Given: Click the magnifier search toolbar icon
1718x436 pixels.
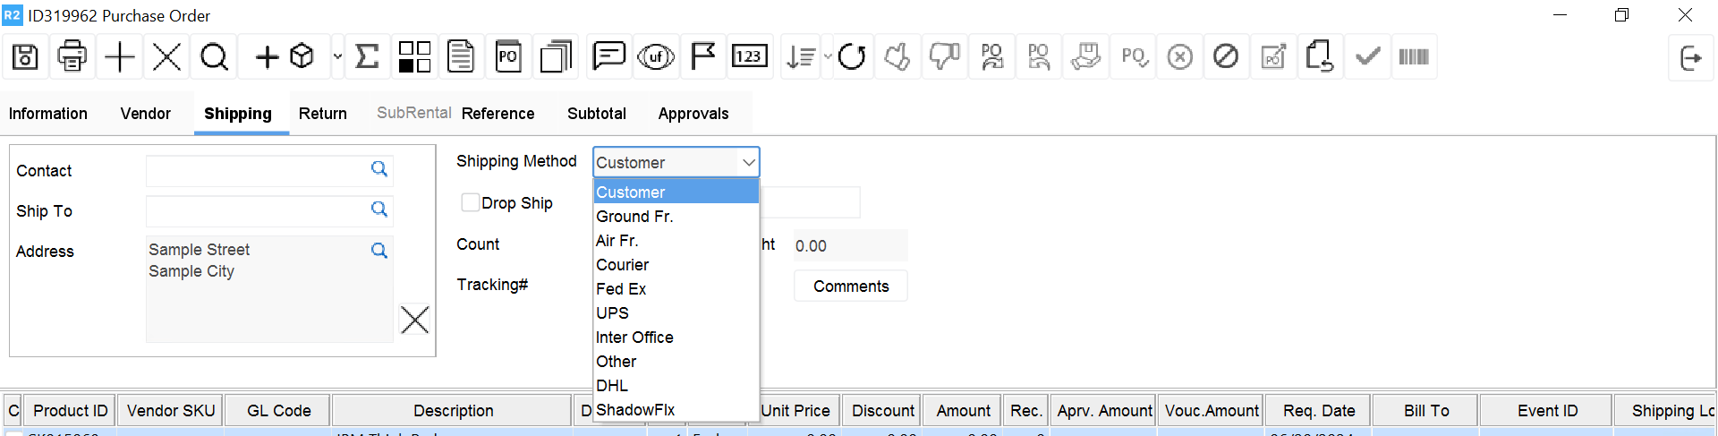Looking at the screenshot, I should pos(214,57).
